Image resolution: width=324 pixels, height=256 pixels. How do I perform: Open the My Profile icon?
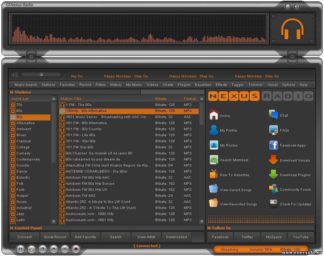(213, 130)
